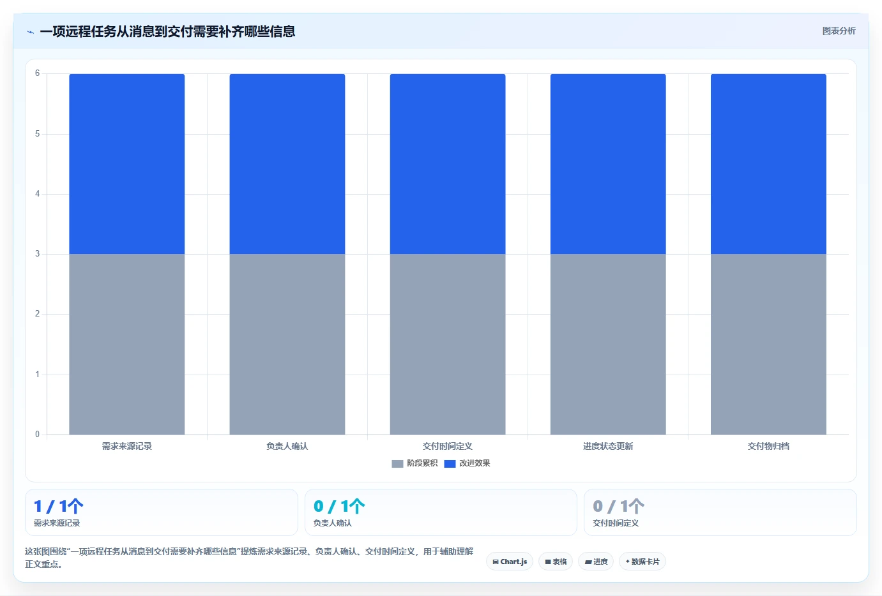Click the description paragraph starting with 这张图围绕
The image size is (882, 596).
tap(249, 558)
